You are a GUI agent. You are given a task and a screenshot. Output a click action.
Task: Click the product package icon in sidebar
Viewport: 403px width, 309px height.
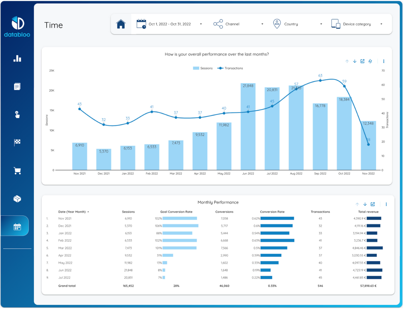click(17, 198)
